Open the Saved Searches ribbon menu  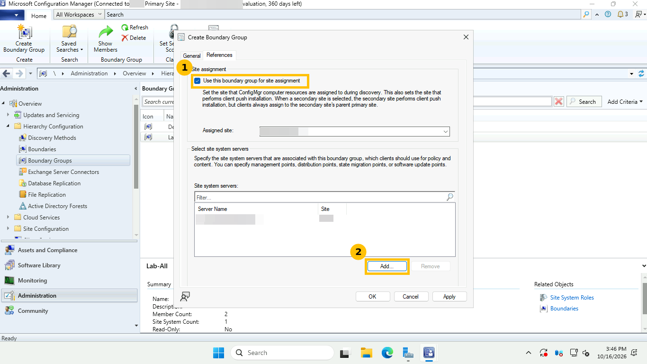[69, 39]
